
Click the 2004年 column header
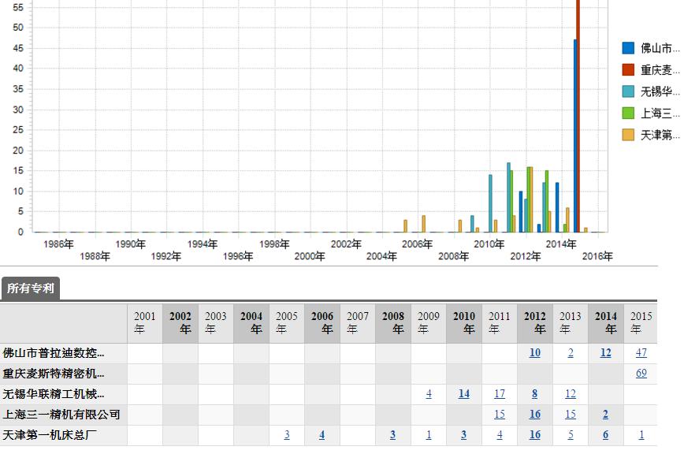coord(251,322)
